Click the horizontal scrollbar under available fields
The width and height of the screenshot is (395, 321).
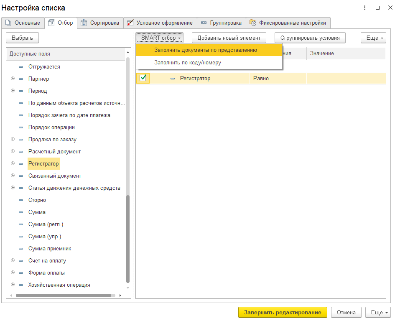click(x=64, y=296)
